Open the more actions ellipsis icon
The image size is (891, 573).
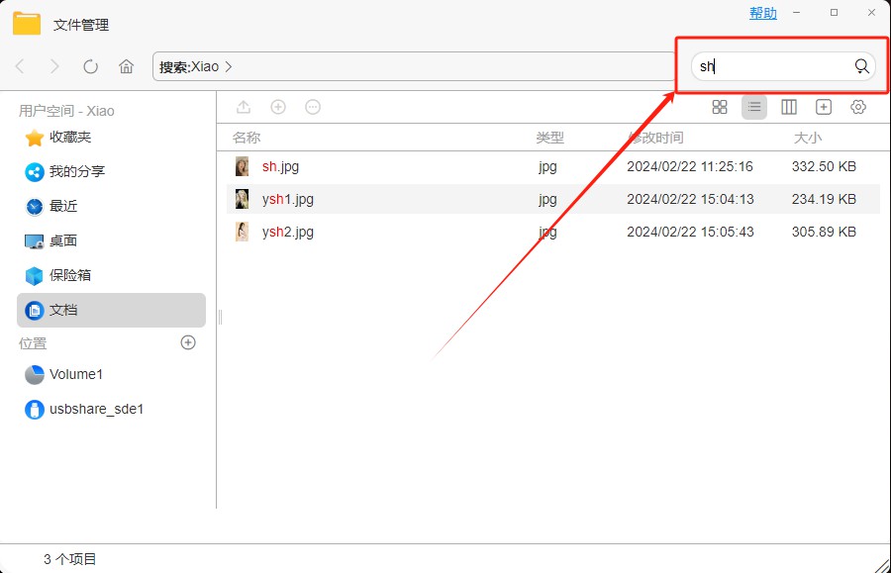[x=313, y=107]
